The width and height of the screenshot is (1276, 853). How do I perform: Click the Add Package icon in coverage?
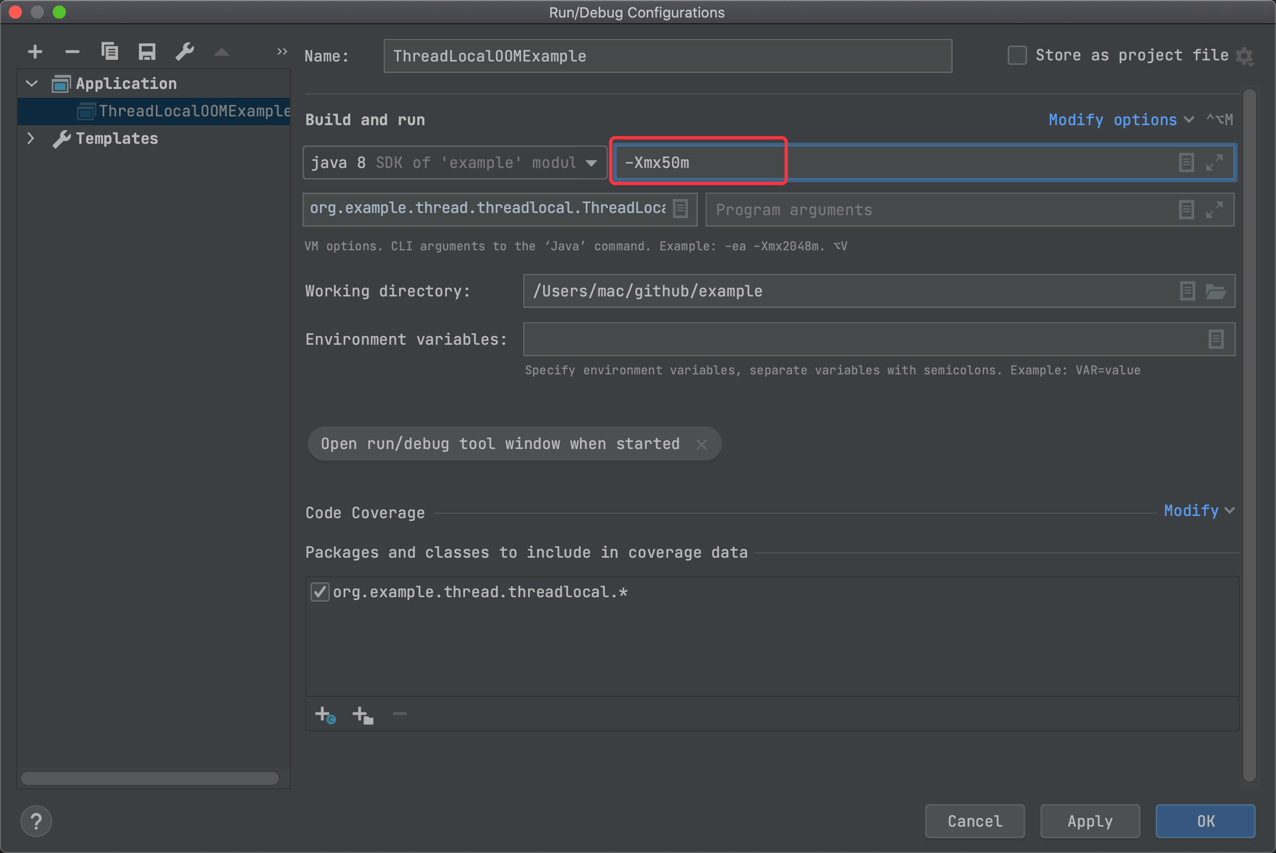point(362,715)
